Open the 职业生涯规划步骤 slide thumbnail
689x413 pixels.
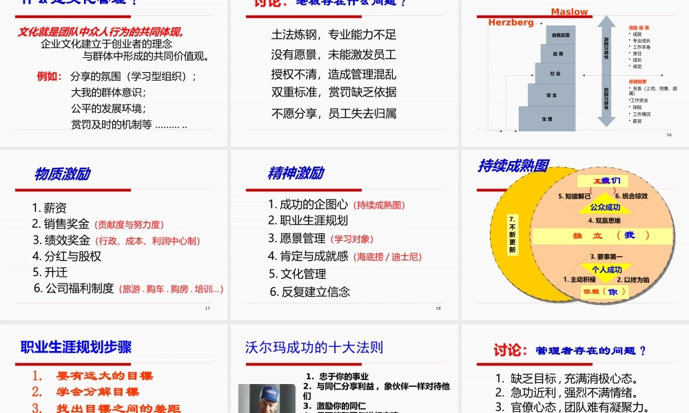[x=114, y=369]
